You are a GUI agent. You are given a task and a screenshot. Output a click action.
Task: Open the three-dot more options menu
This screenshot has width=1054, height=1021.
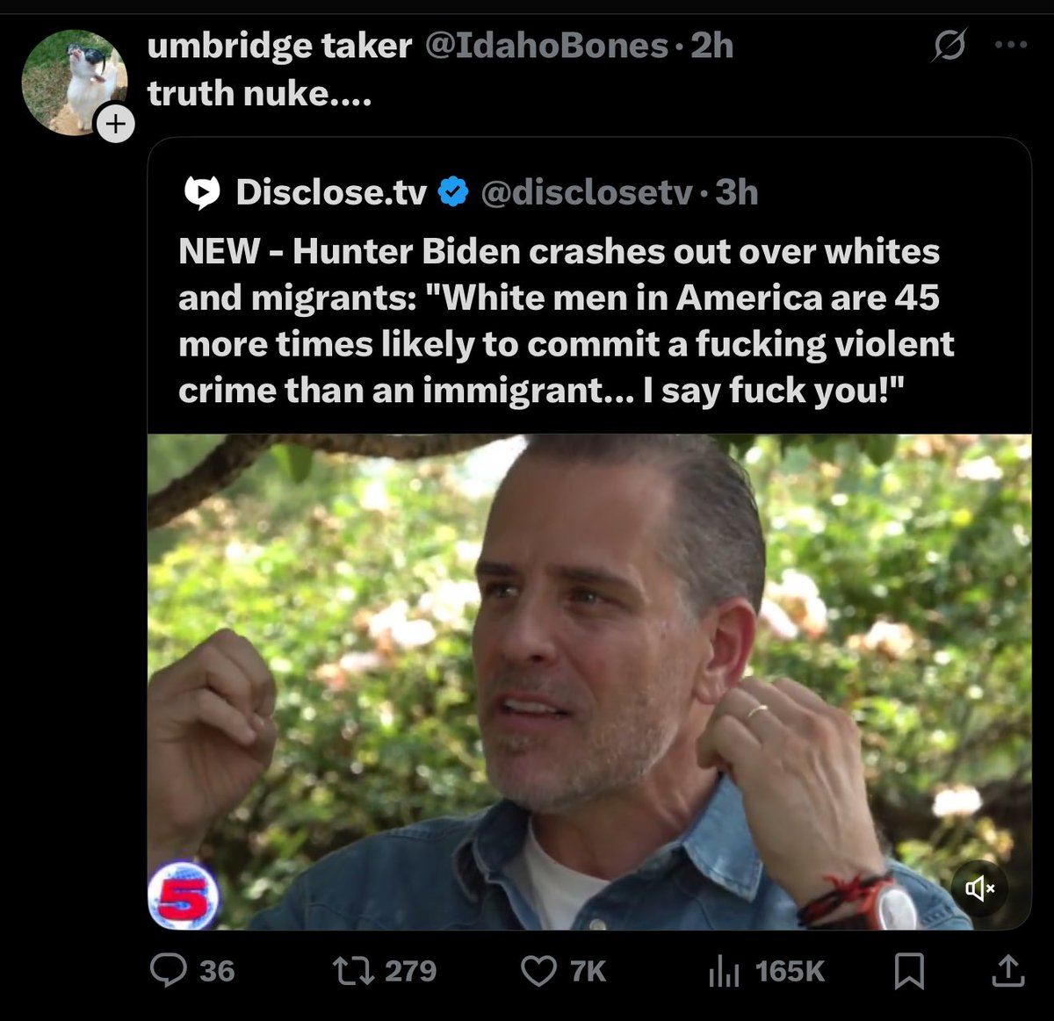coord(1011,45)
